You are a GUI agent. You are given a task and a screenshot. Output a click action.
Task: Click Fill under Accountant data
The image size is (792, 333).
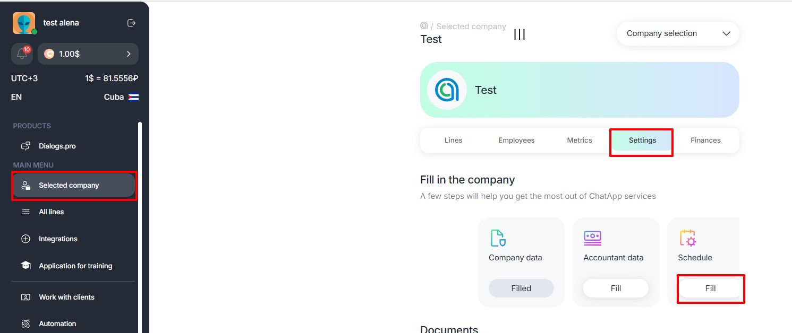tap(616, 288)
